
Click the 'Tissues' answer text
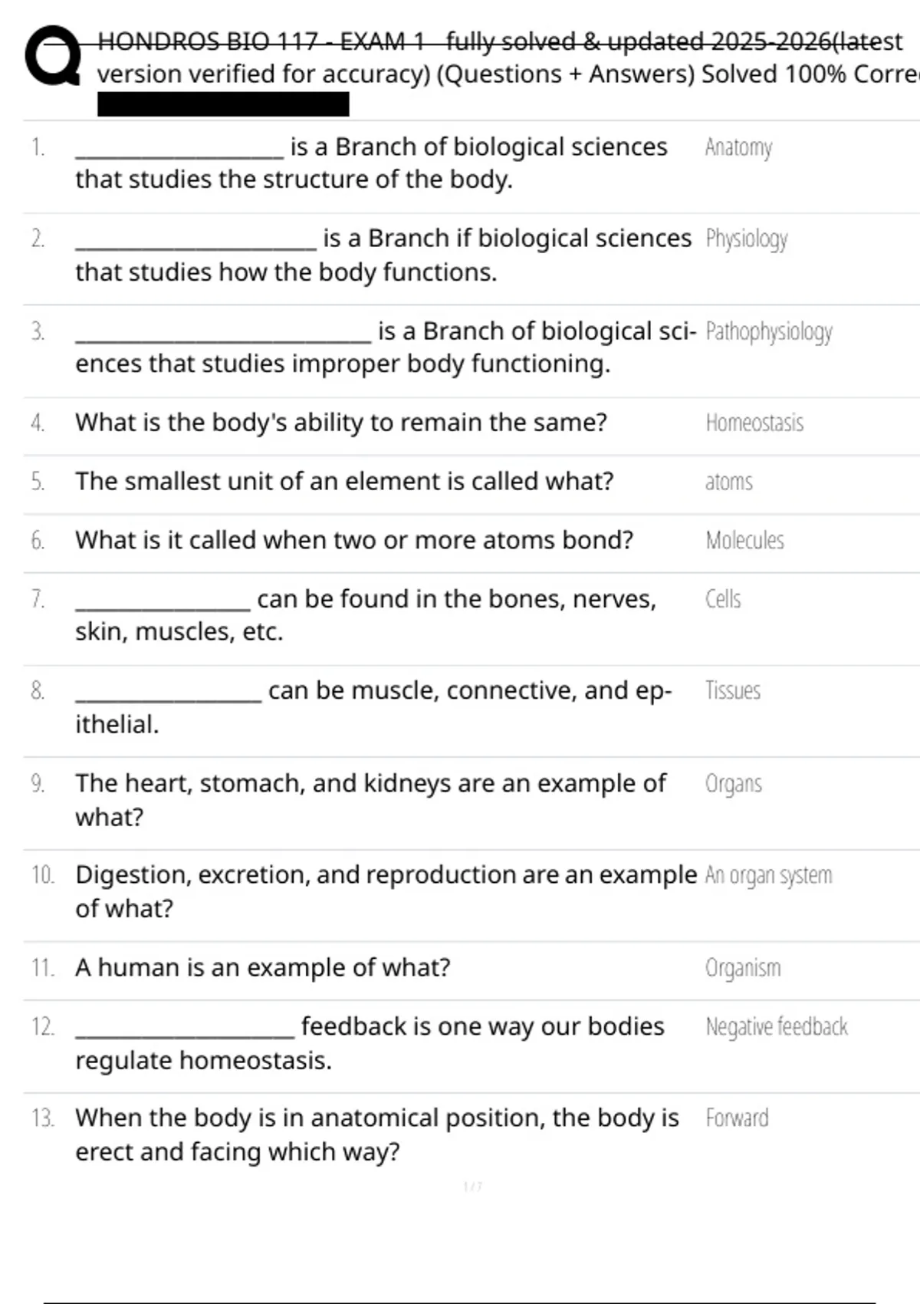pyautogui.click(x=733, y=691)
